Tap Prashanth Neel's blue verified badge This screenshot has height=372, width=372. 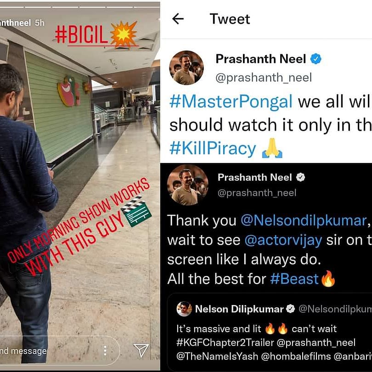[316, 59]
